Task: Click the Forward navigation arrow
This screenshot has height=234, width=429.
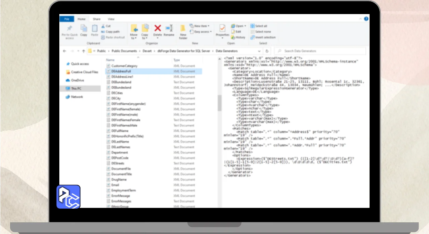Action: pos(72,51)
